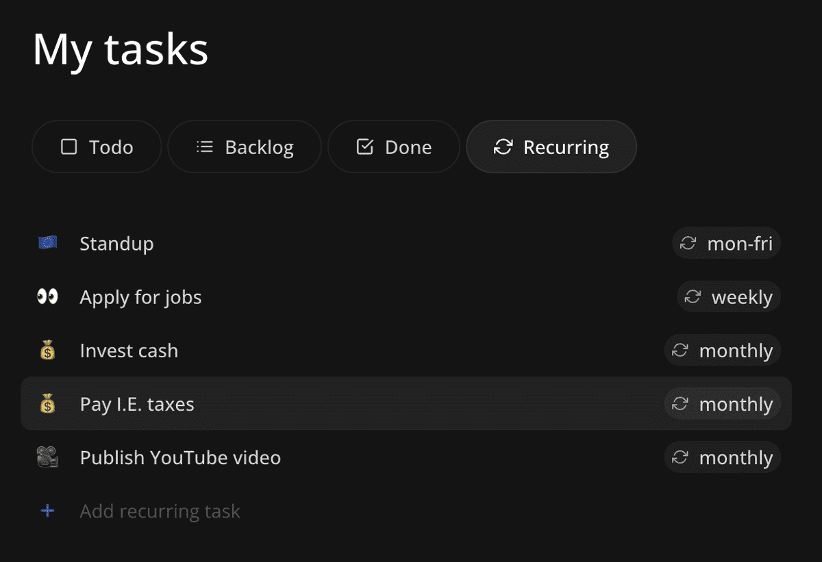Screen dimensions: 822x562
Task: Show the Done tasks tab
Action: [x=394, y=147]
